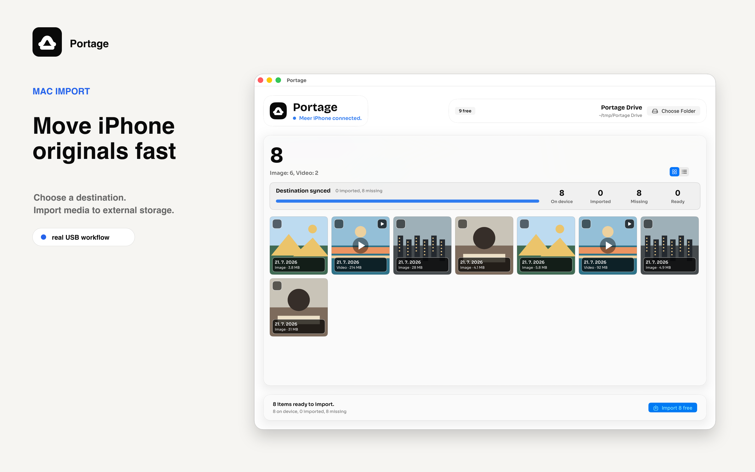Viewport: 755px width, 472px height.
Task: Click the Portage app logo in marketing header
Action: tap(47, 42)
